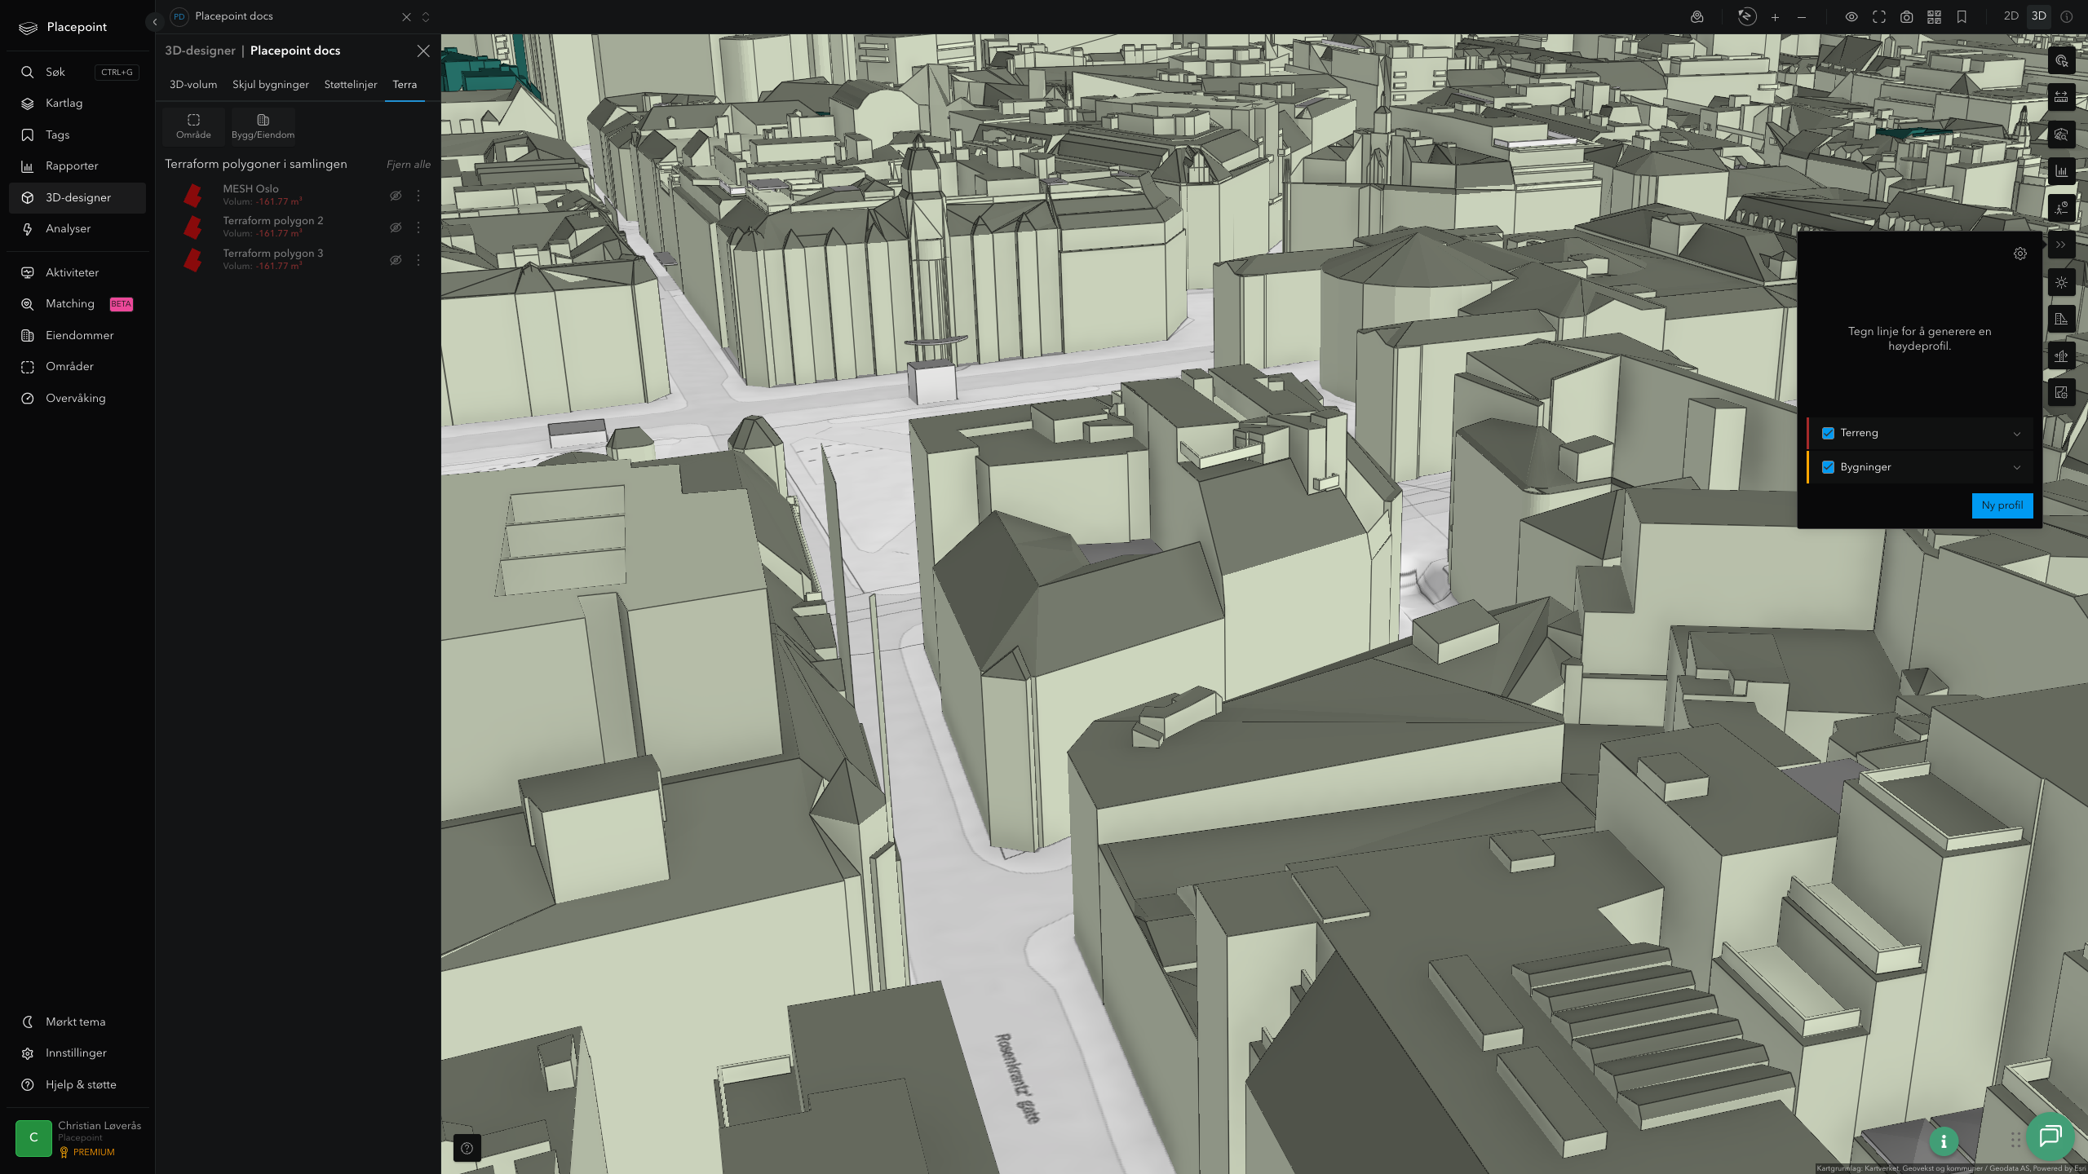
Task: Click Fjern alle to remove polygons
Action: point(409,165)
